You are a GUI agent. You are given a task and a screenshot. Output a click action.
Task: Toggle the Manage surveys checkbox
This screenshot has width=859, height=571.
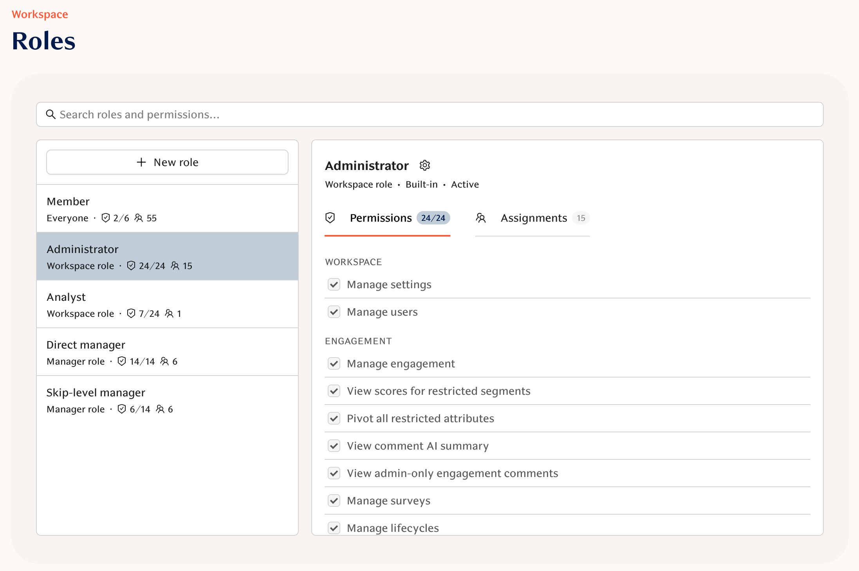[334, 501]
